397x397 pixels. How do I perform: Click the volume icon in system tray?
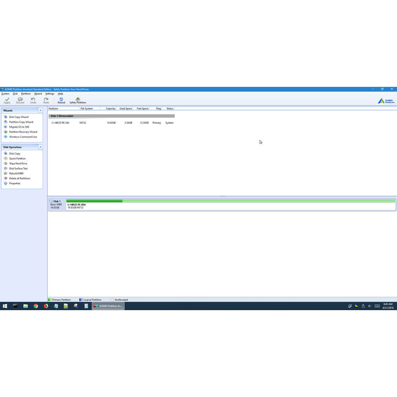pos(369,306)
